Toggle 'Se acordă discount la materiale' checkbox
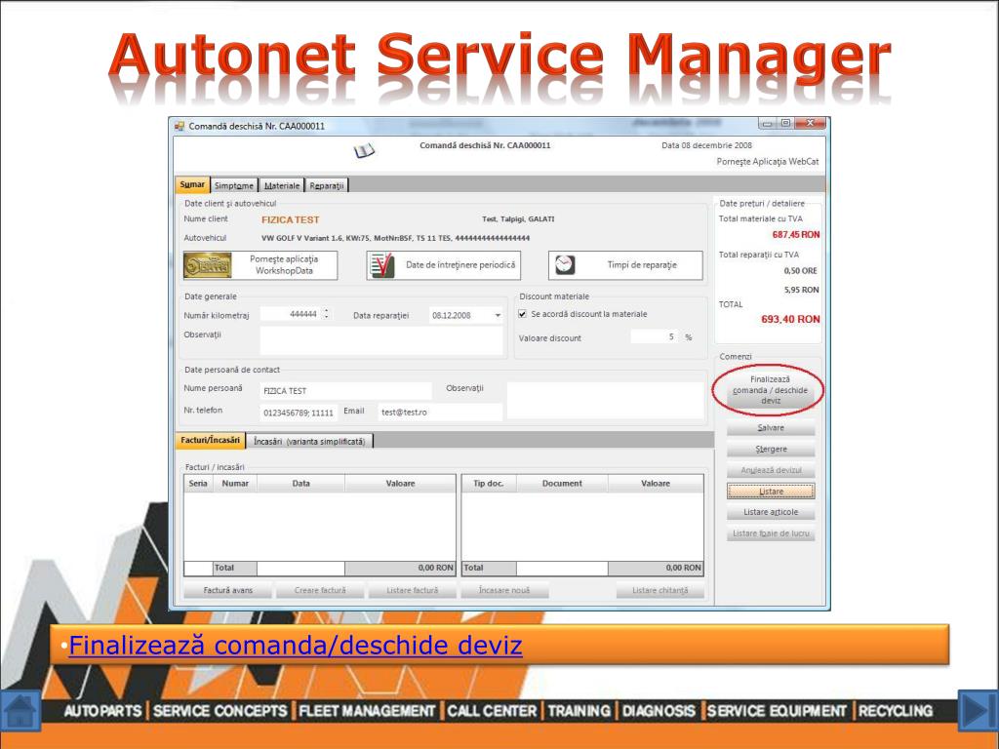Image resolution: width=999 pixels, height=749 pixels. pyautogui.click(x=523, y=314)
